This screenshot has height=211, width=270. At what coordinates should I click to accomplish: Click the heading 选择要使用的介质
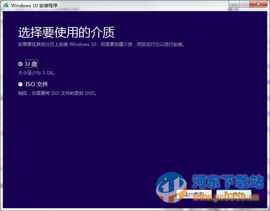pos(66,32)
